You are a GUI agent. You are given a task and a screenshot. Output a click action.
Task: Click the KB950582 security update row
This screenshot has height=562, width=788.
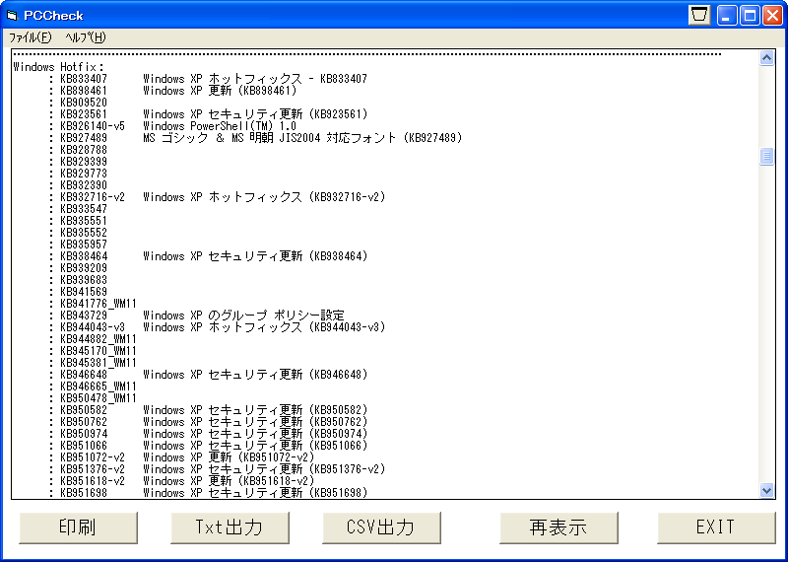pos(208,410)
